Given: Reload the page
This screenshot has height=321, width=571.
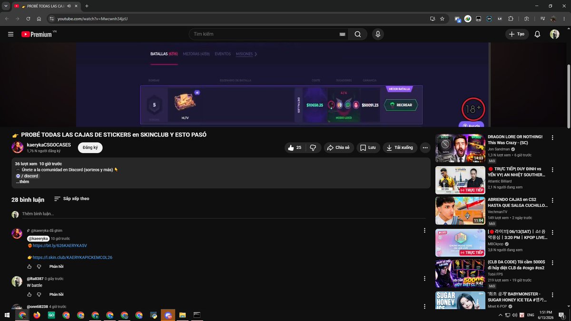Looking at the screenshot, I should point(28,19).
